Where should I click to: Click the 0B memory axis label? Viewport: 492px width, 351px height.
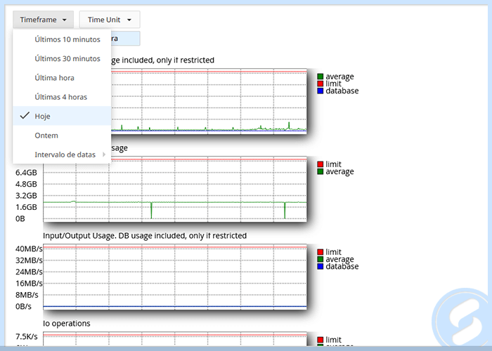tap(20, 219)
